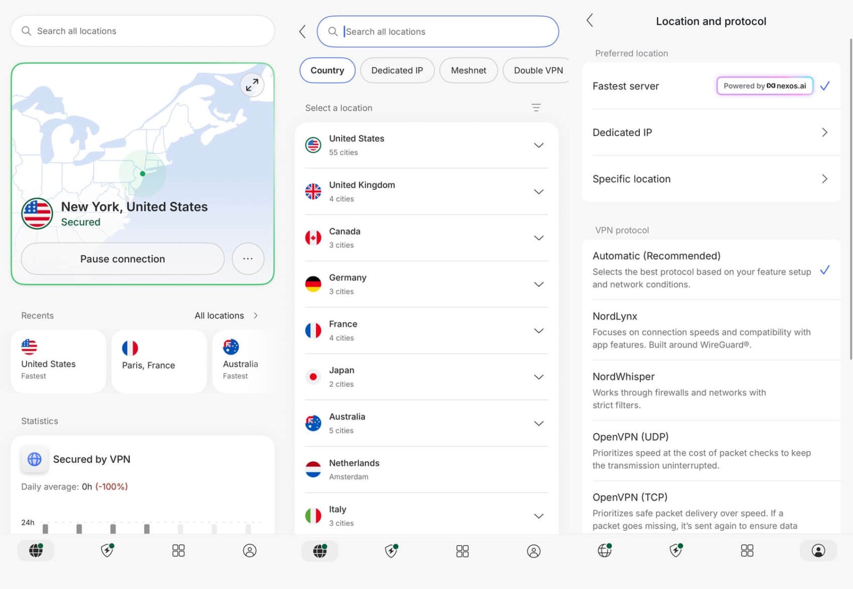Open the grid tab in the left panel's bottom bar
Viewport: 853px width, 589px height.
click(x=179, y=551)
